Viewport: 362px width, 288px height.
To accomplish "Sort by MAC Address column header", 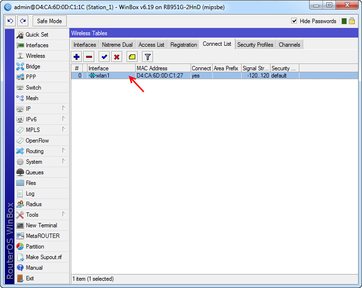I will click(x=163, y=68).
